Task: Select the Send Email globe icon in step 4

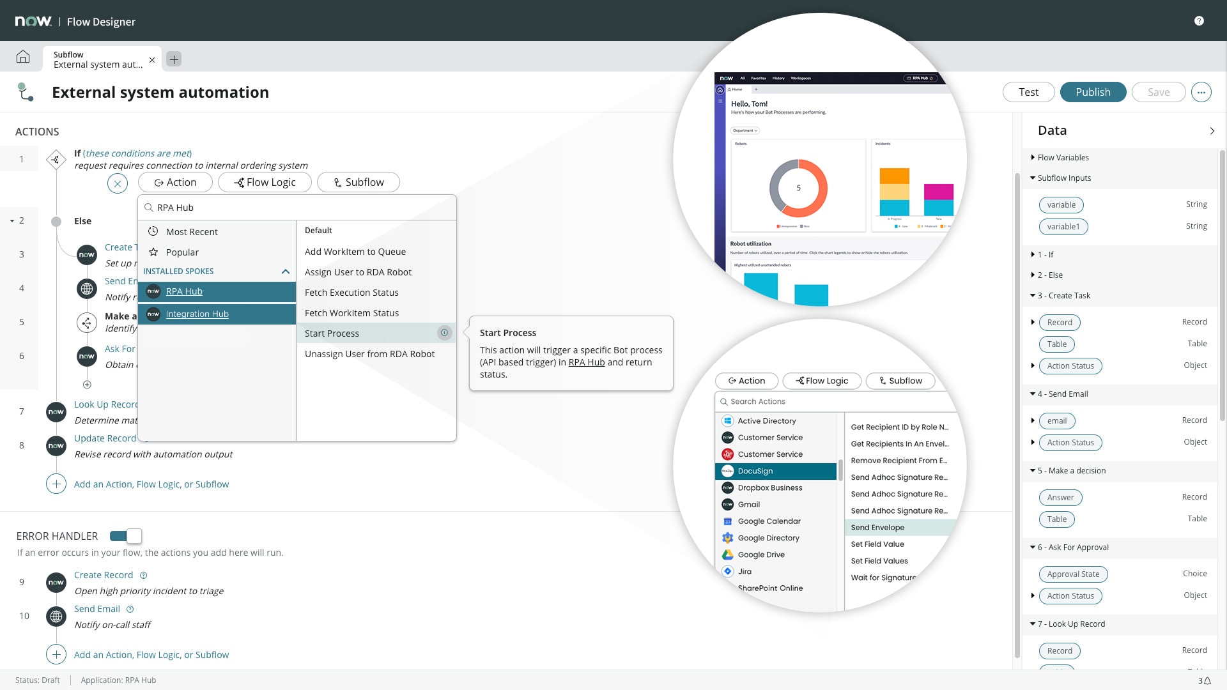Action: (x=87, y=289)
